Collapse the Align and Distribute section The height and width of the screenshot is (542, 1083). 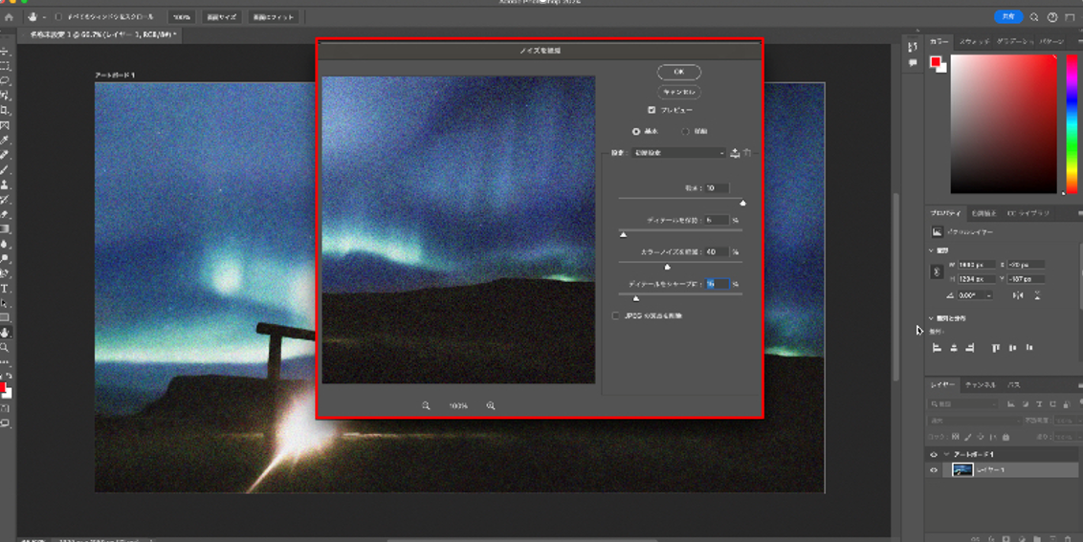click(x=931, y=318)
